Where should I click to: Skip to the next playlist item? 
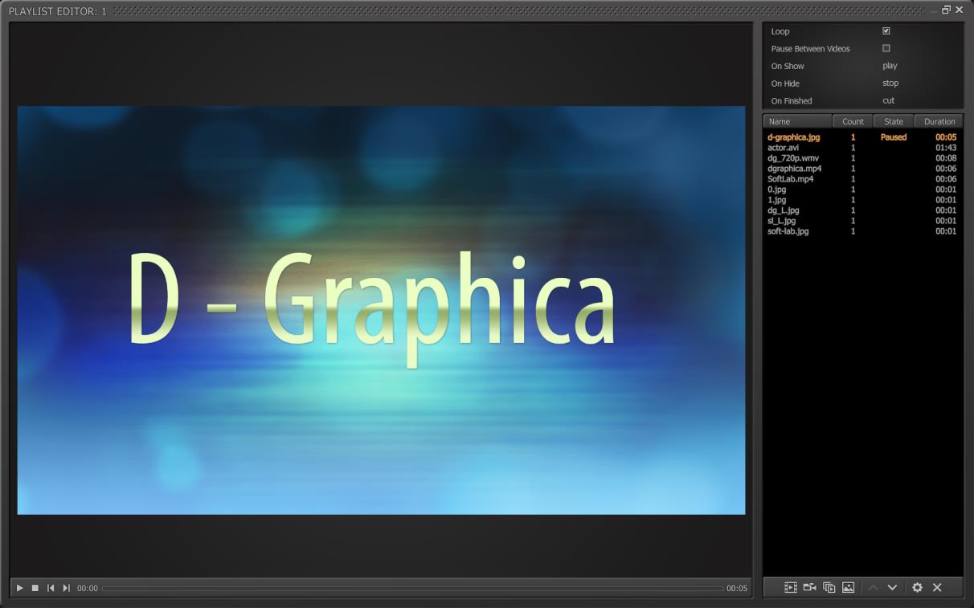tap(67, 588)
